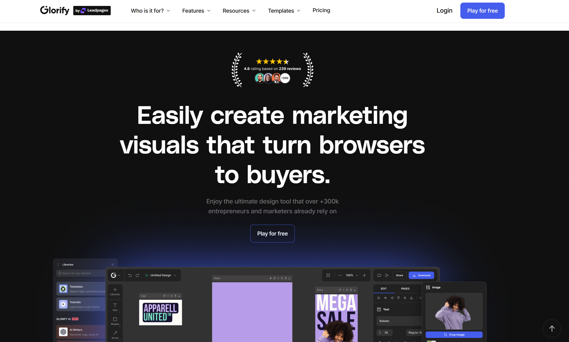Image resolution: width=569 pixels, height=342 pixels.
Task: Click scroll-to-top arrow button
Action: 552,329
